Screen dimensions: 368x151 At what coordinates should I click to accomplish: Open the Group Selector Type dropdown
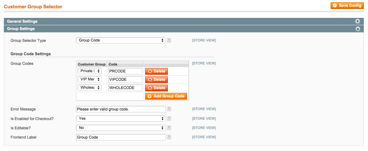[x=121, y=40]
